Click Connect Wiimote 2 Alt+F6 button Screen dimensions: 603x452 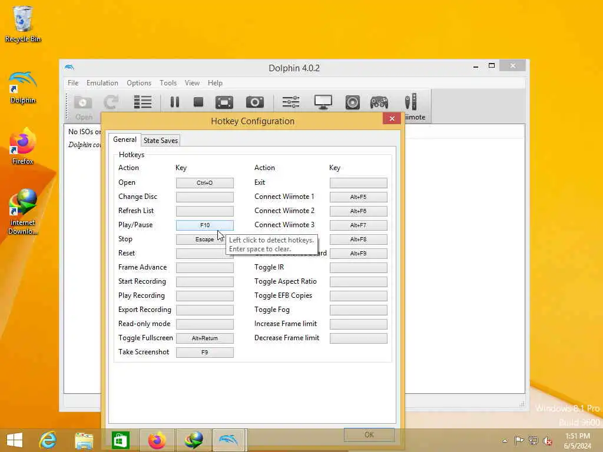coord(359,211)
